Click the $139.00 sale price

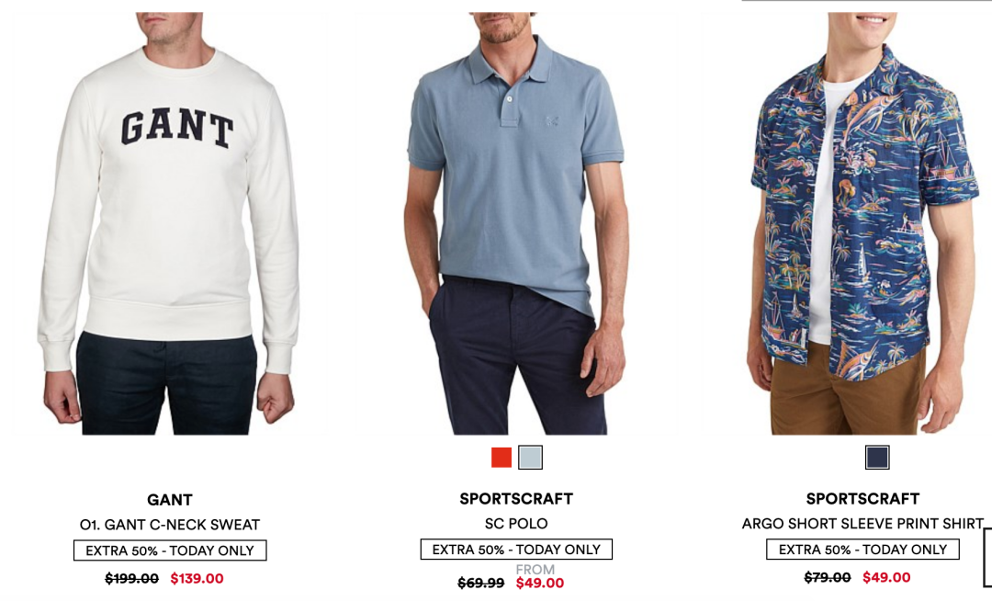click(x=197, y=578)
